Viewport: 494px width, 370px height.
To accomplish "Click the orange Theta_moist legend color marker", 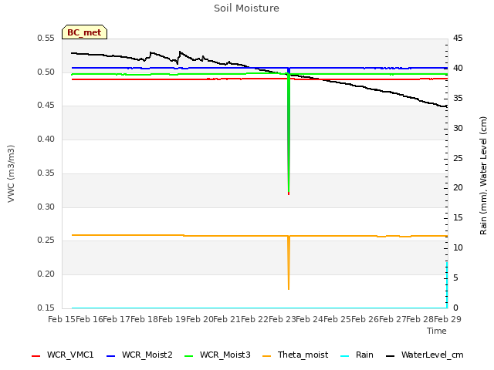I will click(x=266, y=356).
